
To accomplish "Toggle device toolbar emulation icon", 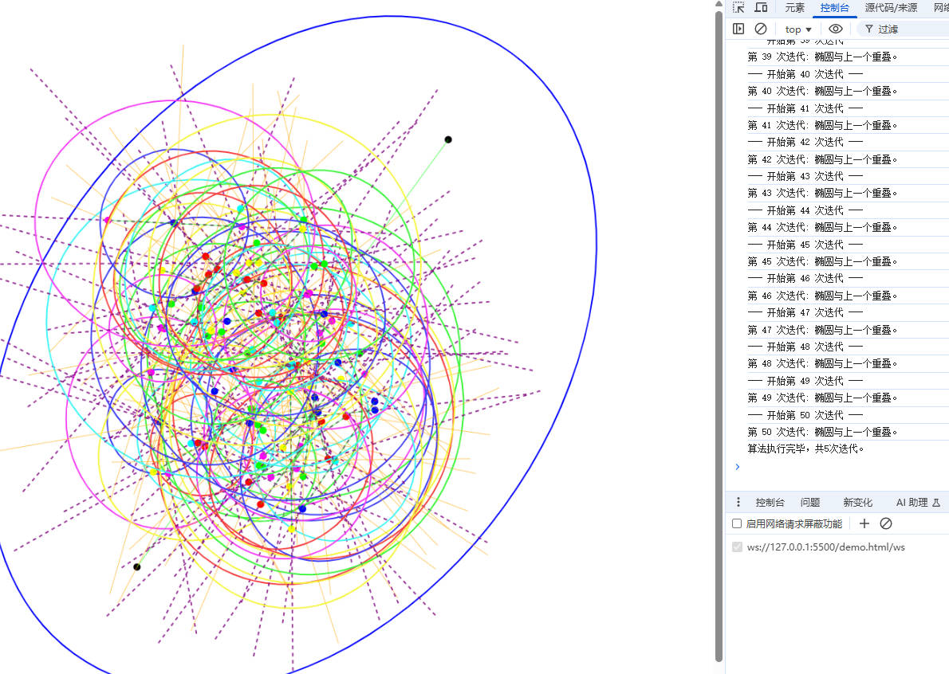I will 761,8.
